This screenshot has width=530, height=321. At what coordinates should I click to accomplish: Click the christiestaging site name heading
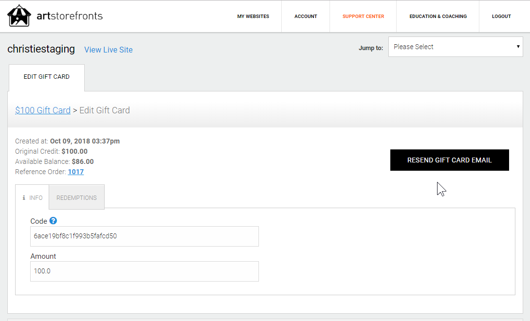coord(41,49)
